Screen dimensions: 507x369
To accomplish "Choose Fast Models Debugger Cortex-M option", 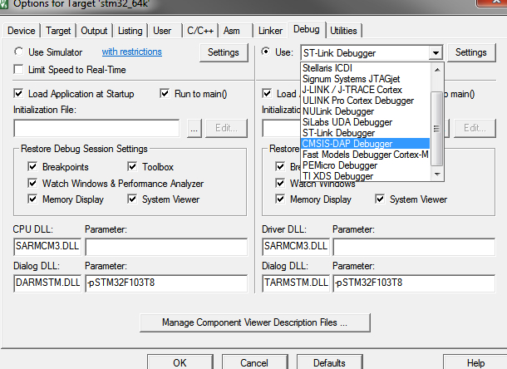I will coord(366,155).
